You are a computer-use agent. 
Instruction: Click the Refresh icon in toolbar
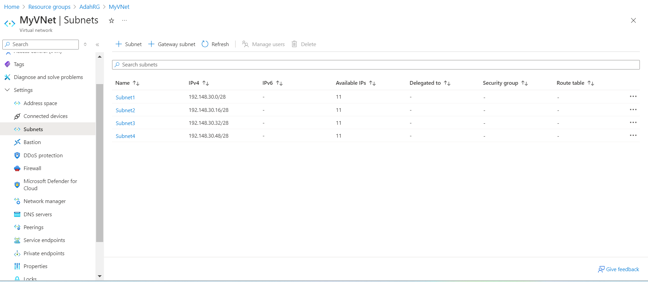pos(205,44)
